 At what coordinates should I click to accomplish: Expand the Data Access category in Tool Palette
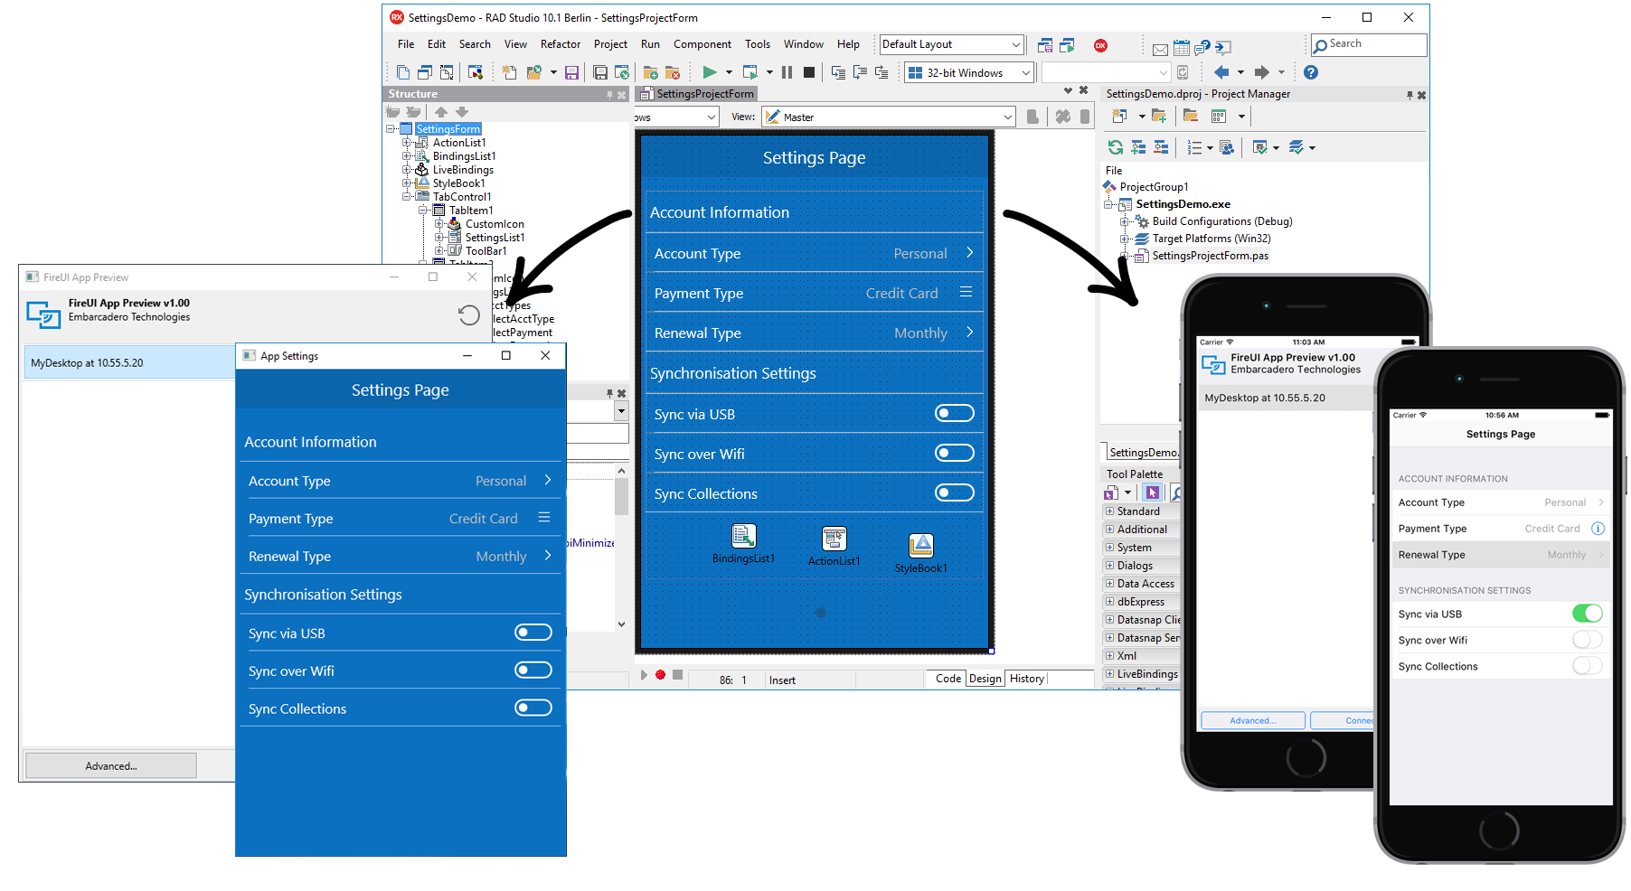coord(1109,584)
